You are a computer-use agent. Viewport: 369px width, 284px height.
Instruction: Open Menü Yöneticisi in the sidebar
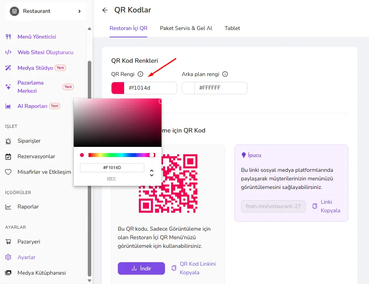pyautogui.click(x=37, y=37)
